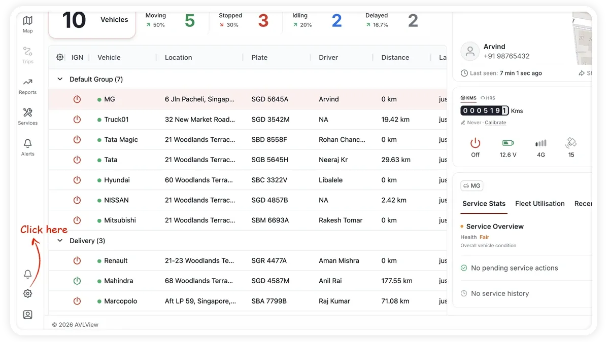Open the Map view in sidebar

pyautogui.click(x=27, y=24)
